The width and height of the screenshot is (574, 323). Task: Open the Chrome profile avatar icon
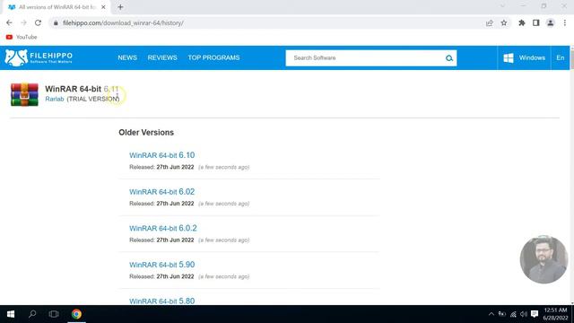coord(550,23)
